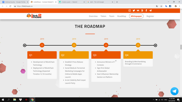This screenshot has height=102, width=182.
Task: Open Windows notification center
Action: [178, 100]
